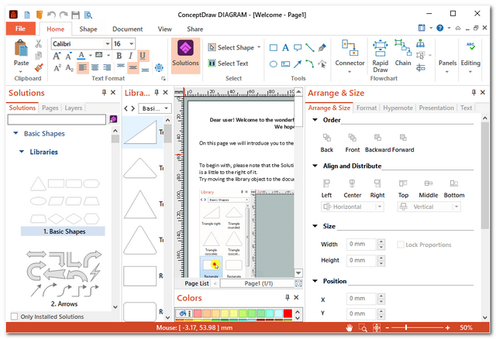Check the Lock Proportions box
This screenshot has width=496, height=339.
pos(401,245)
